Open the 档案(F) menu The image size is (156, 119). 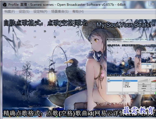click(9, 12)
